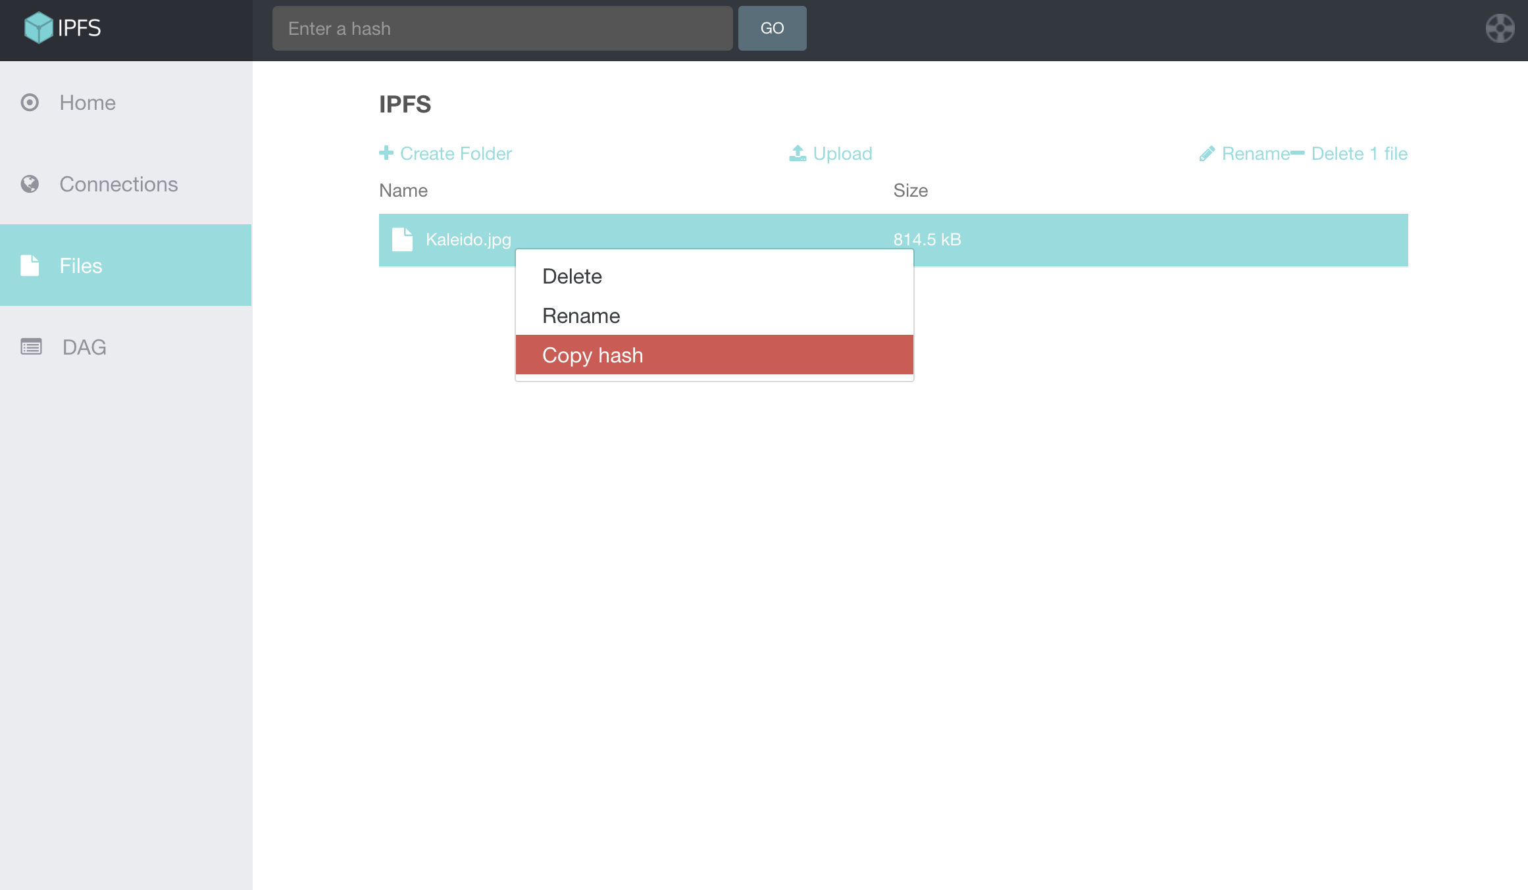Viewport: 1528px width, 890px height.
Task: Focus the Enter a hash input field
Action: pos(502,28)
